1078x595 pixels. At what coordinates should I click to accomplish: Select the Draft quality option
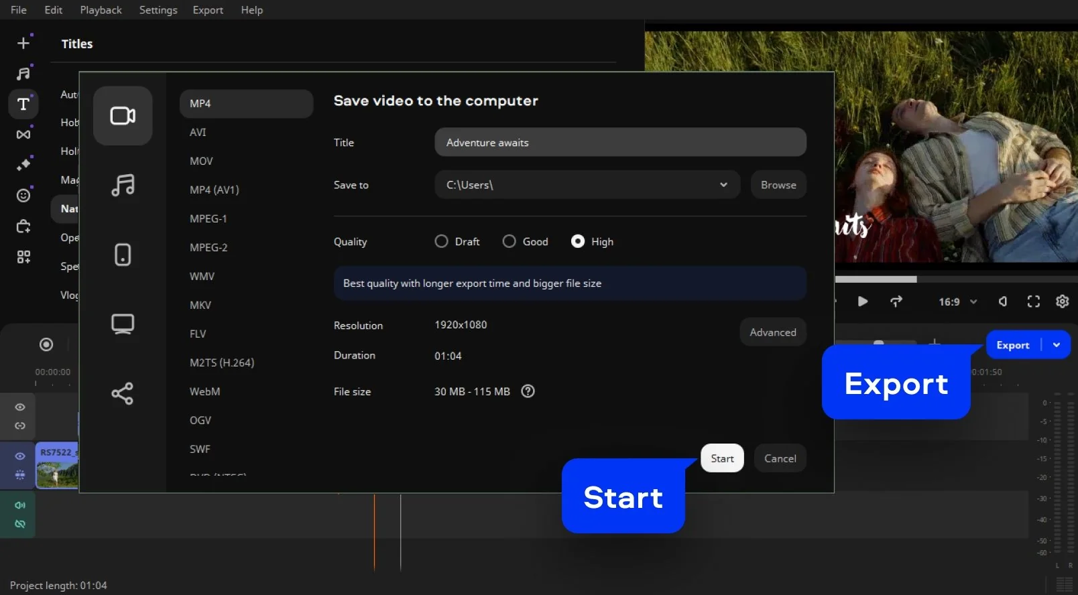click(x=442, y=241)
